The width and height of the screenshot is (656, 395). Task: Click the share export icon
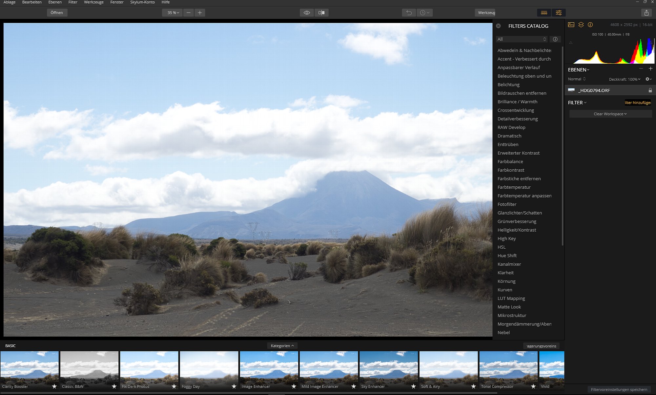pyautogui.click(x=646, y=13)
